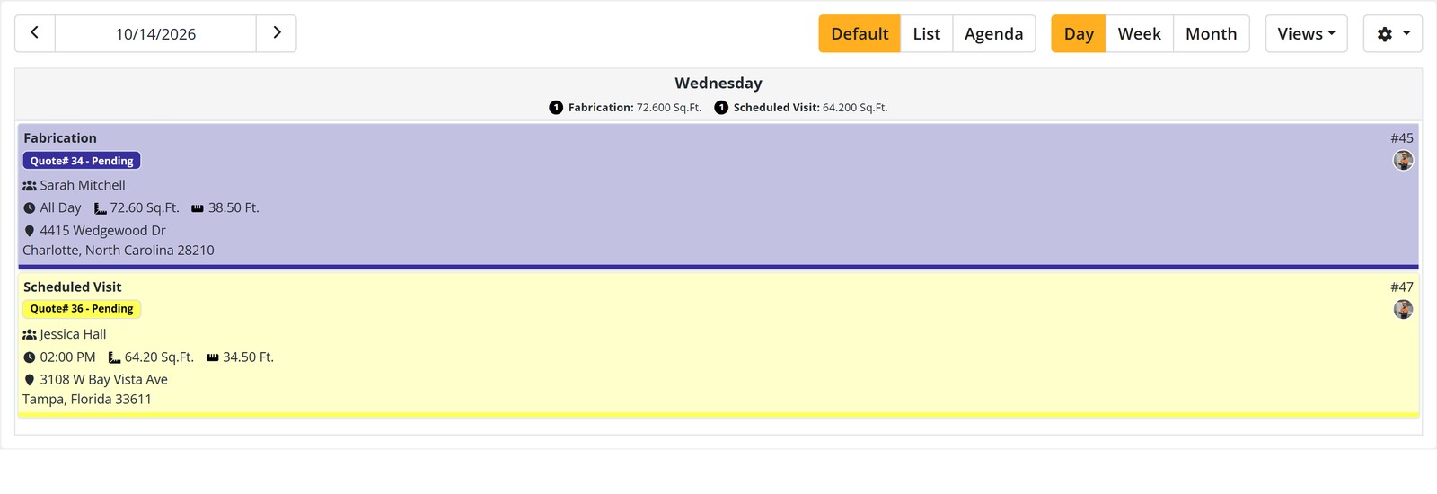Open the gear settings dropdown
The height and width of the screenshot is (494, 1437).
(1392, 33)
